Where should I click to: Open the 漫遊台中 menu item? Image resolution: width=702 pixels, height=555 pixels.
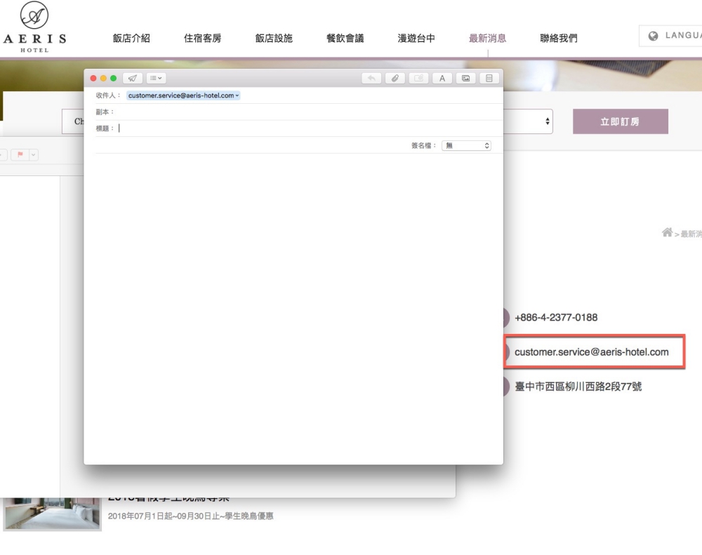[x=416, y=39]
